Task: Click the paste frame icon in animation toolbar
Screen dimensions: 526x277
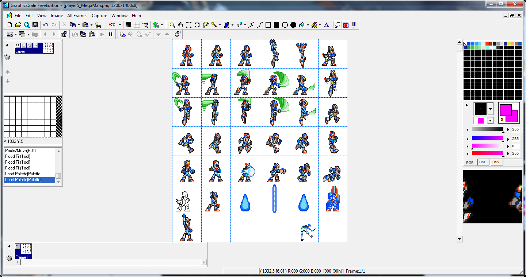Action: tap(92, 34)
